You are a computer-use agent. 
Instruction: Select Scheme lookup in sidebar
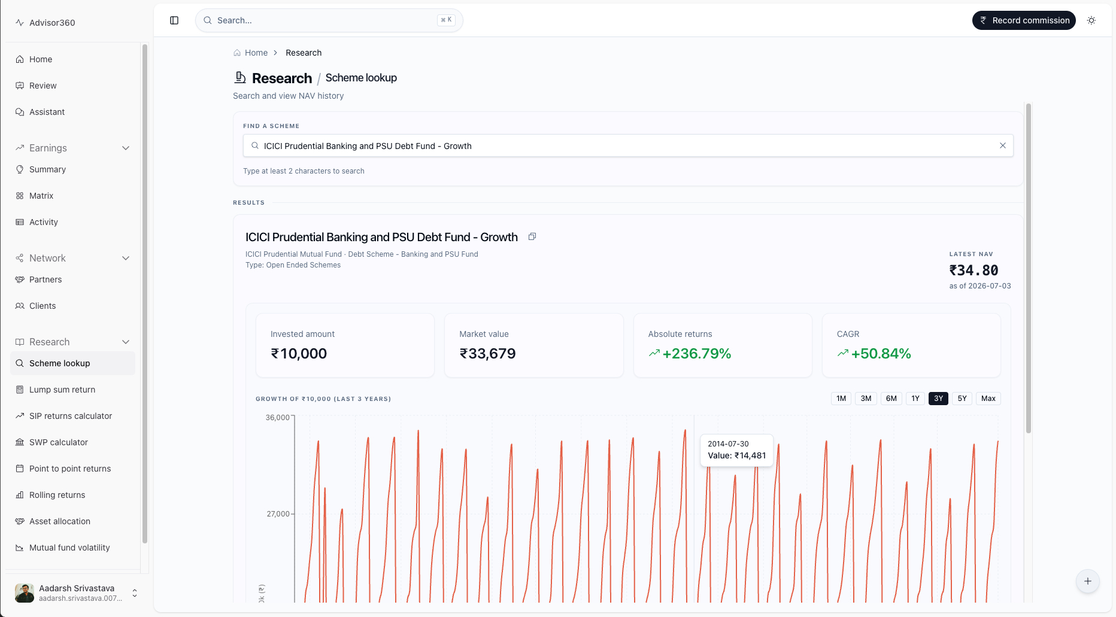pos(72,363)
